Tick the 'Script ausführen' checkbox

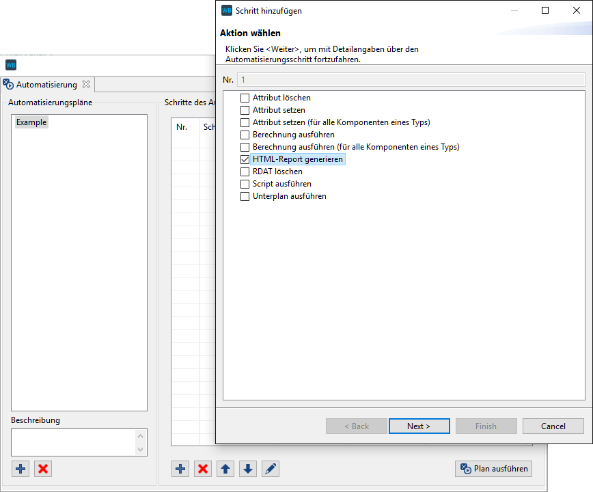click(x=245, y=184)
